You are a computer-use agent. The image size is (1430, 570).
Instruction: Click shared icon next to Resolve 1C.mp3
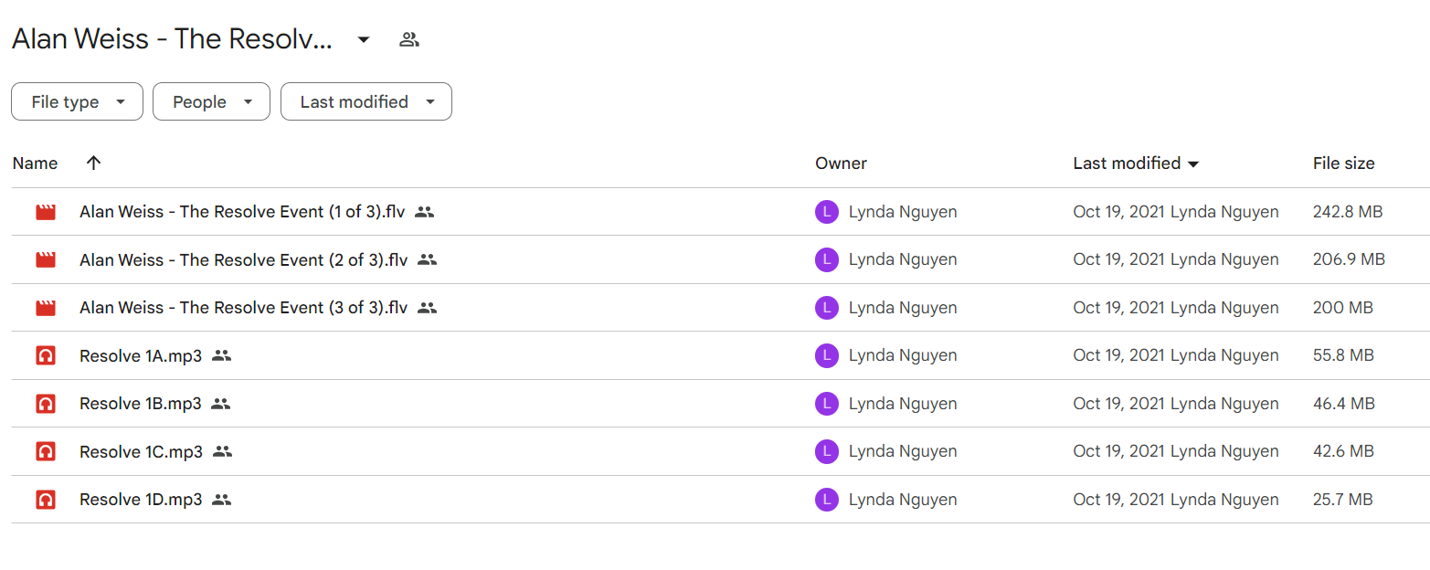point(222,451)
